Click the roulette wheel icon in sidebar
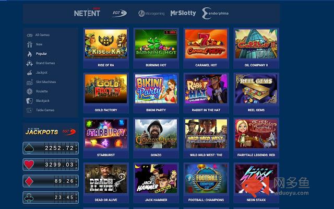The image size is (334, 209). coord(29,91)
